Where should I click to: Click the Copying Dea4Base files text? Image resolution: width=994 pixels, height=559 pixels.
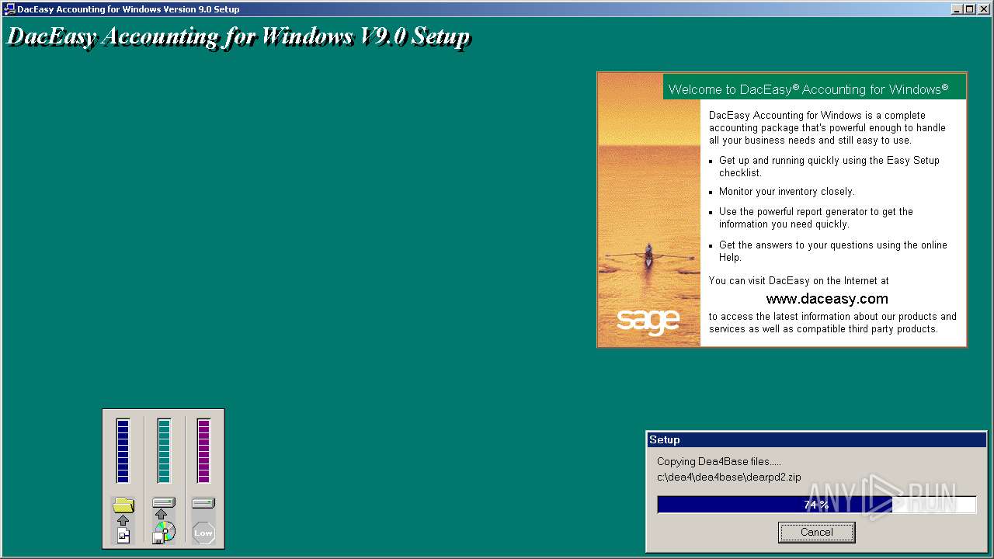tap(719, 461)
